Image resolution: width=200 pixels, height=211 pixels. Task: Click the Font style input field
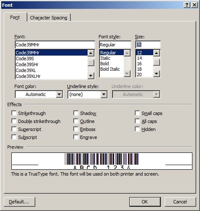[115, 45]
